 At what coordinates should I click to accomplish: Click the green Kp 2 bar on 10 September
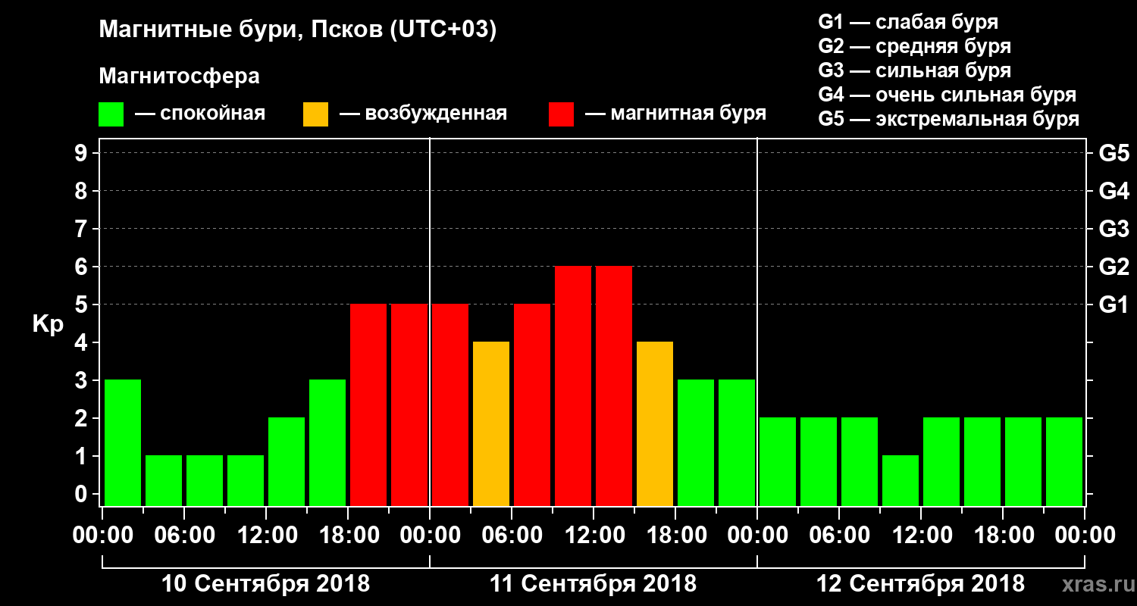coord(287,461)
